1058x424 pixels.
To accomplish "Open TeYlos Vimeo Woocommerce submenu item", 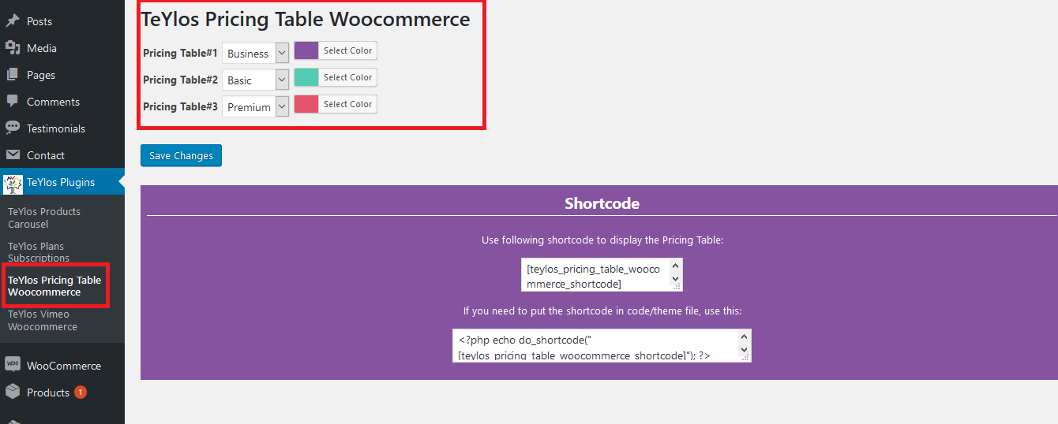I will 43,320.
